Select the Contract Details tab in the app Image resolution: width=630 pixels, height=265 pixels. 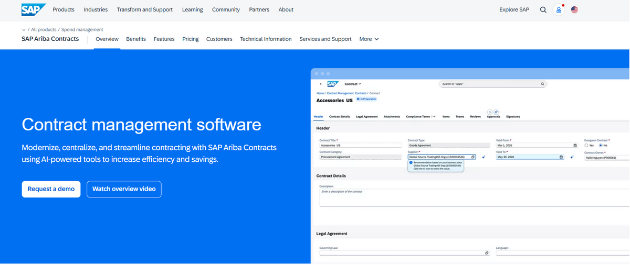[x=339, y=116]
